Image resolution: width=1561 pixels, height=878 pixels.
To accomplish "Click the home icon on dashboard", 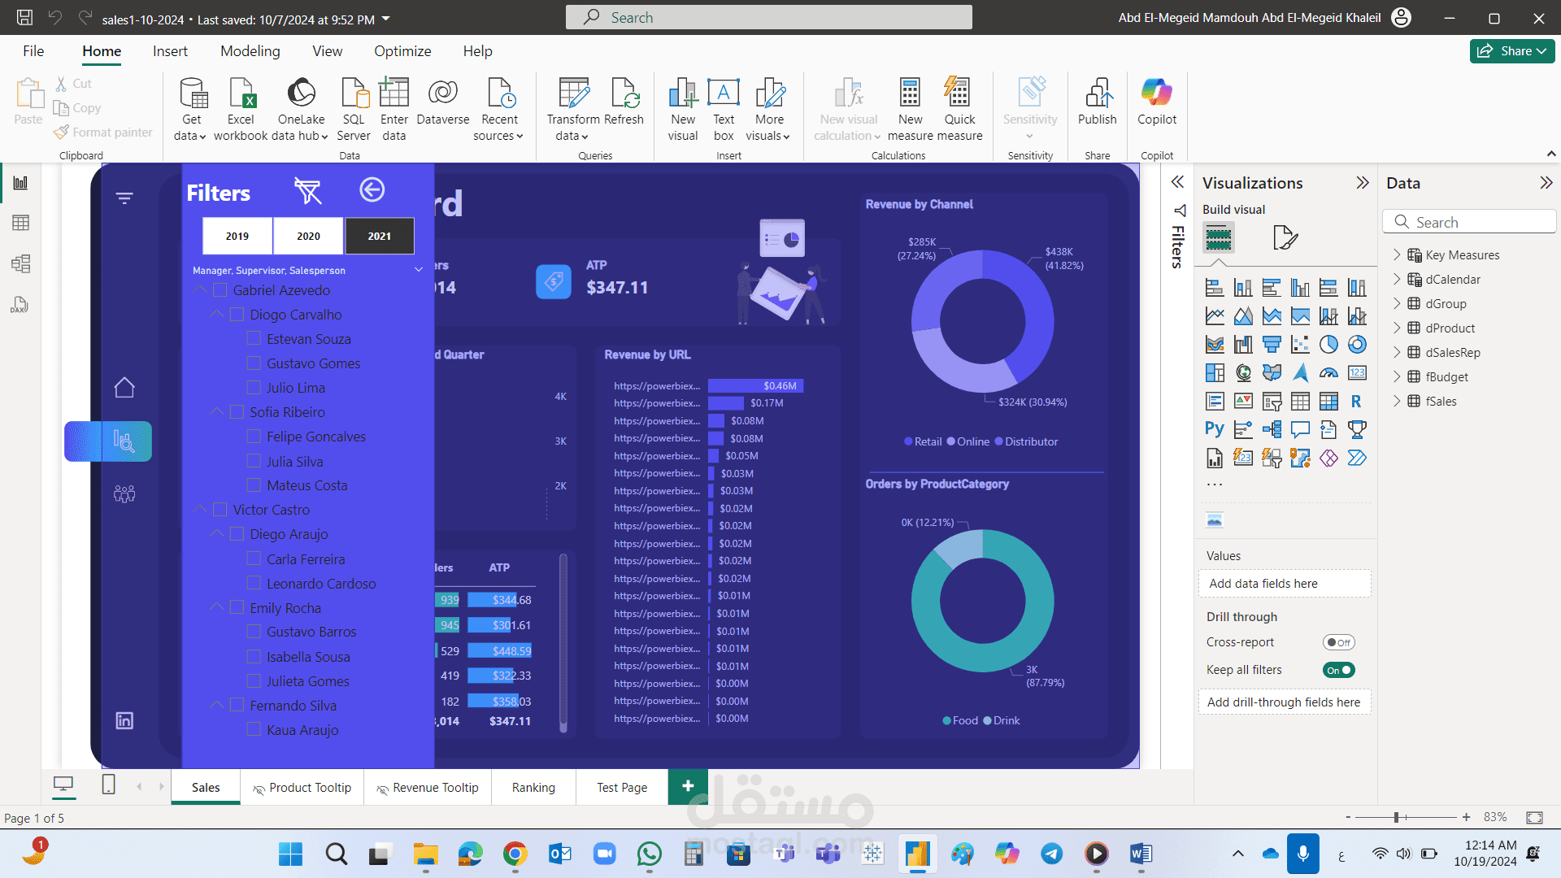I will coord(124,388).
